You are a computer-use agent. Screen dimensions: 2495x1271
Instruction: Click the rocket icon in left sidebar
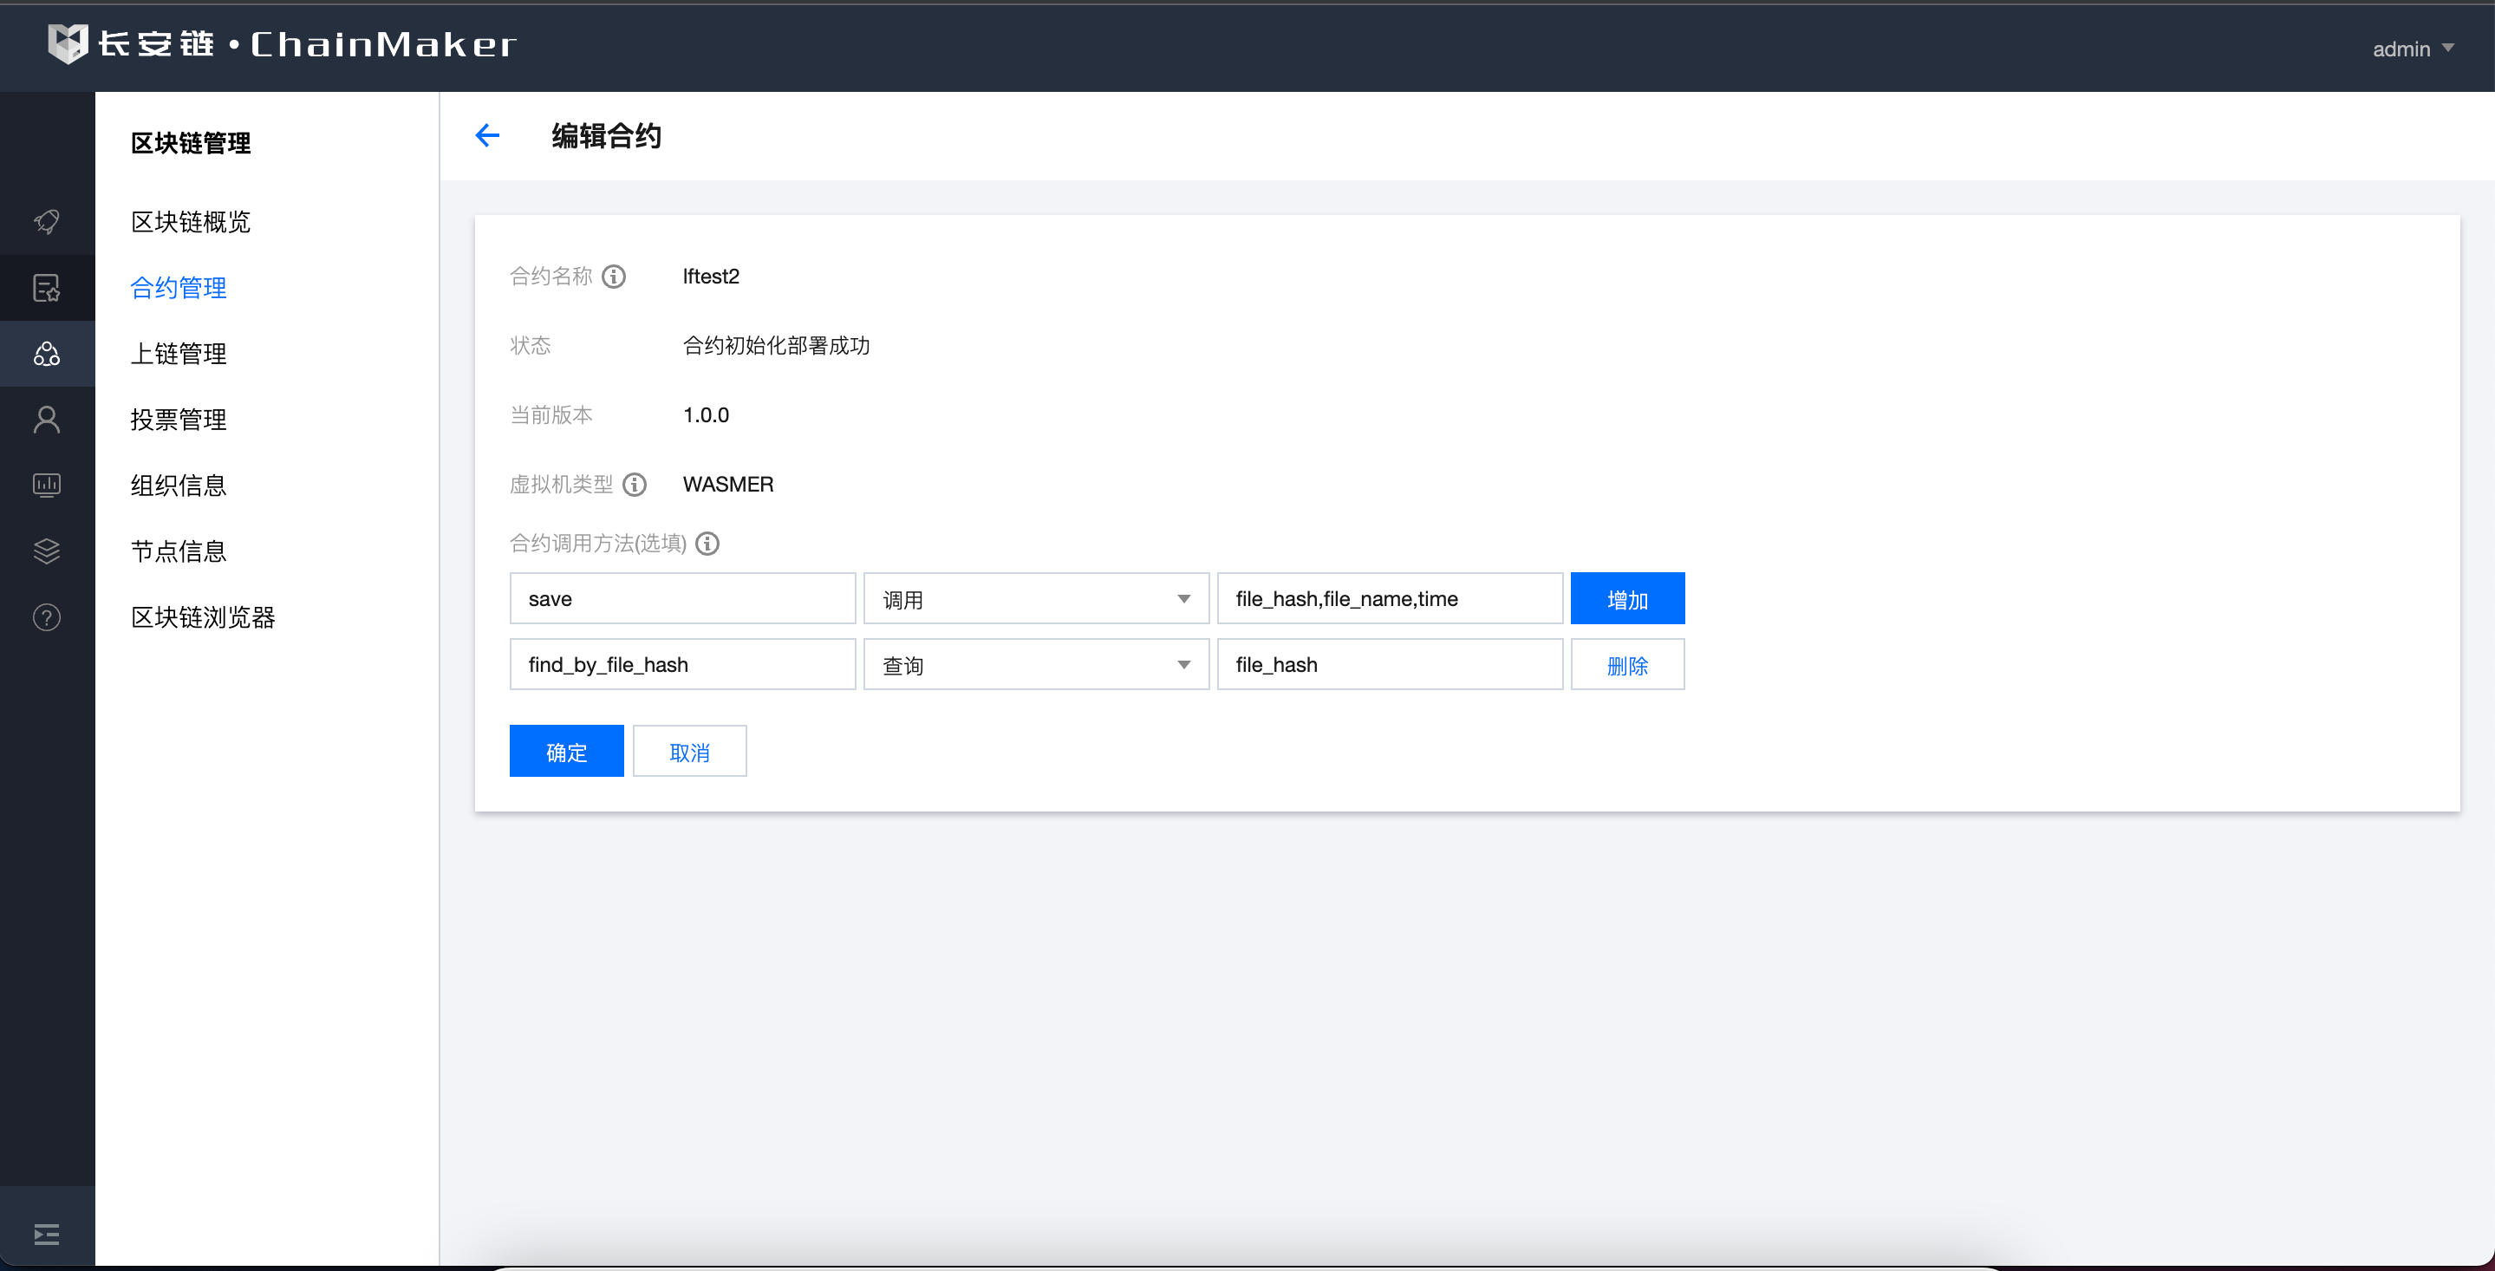pos(47,222)
